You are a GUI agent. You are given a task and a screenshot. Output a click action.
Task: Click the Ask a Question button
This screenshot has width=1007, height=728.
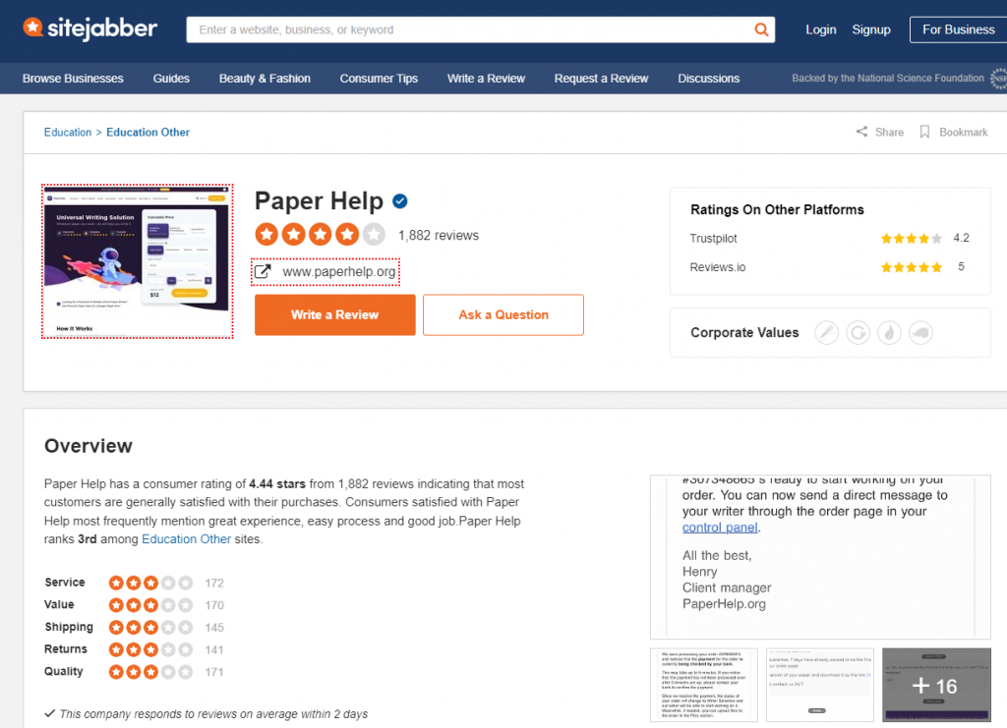pos(503,315)
